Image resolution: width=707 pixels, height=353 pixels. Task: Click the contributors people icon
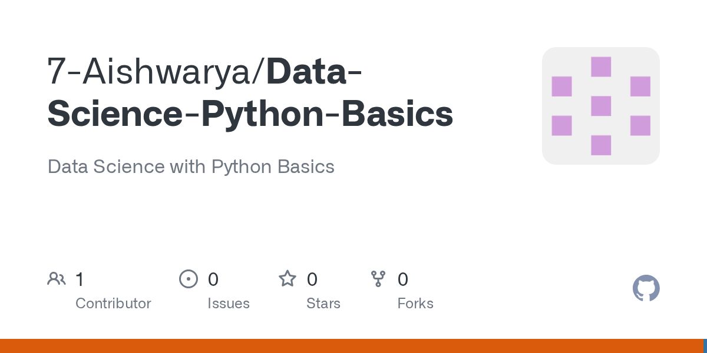coord(56,278)
